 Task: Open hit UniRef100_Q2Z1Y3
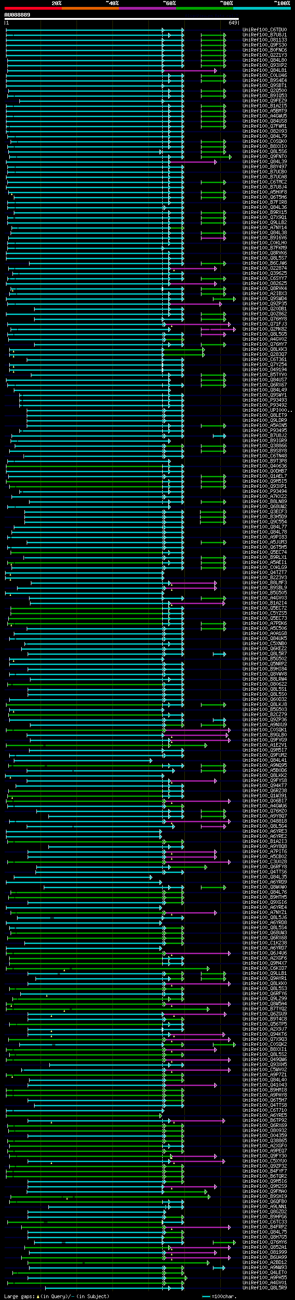tap(265, 55)
